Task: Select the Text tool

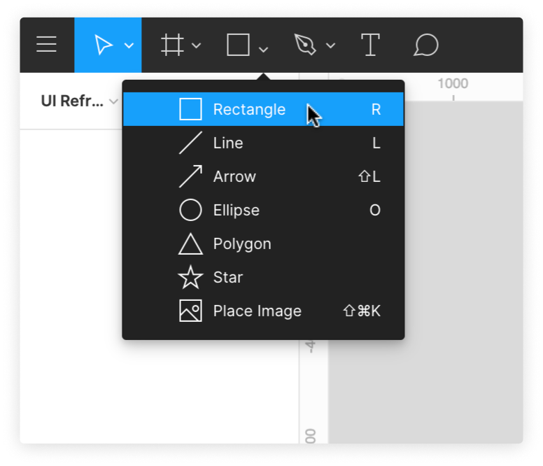Action: pyautogui.click(x=370, y=45)
